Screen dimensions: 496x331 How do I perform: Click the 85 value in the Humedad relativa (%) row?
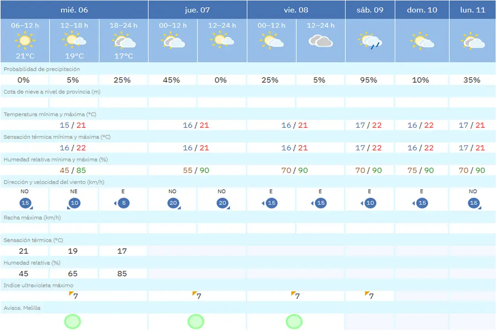122,274
